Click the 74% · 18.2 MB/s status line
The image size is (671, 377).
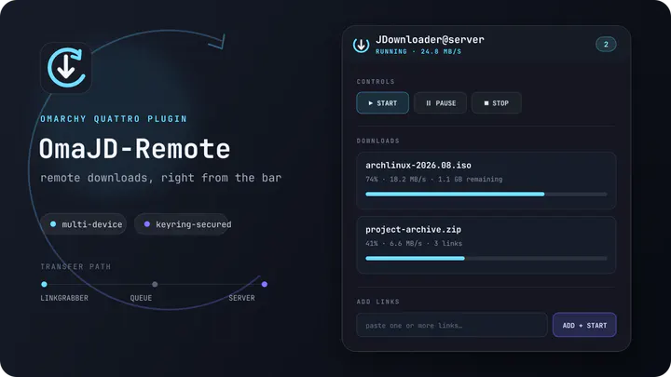434,179
